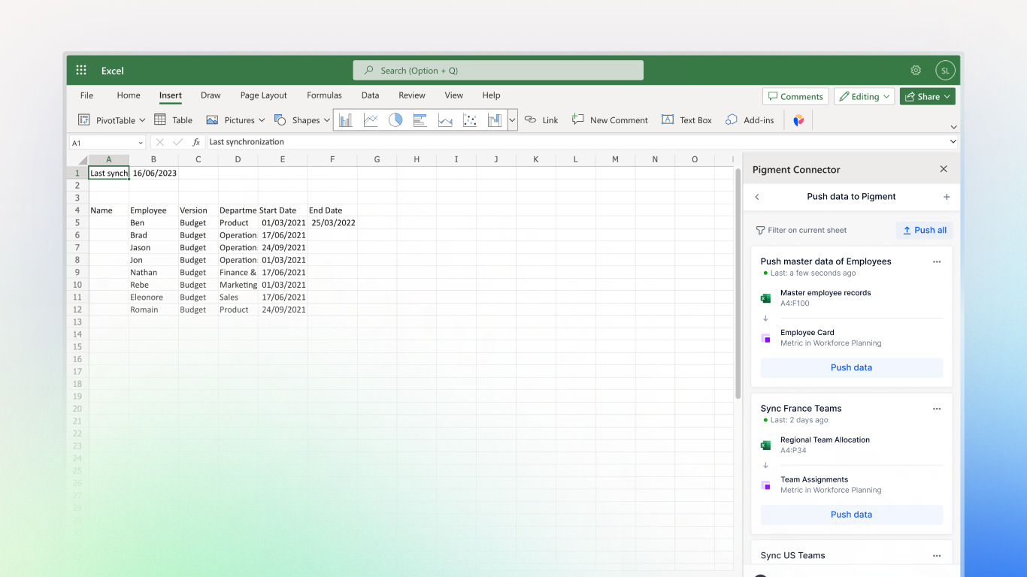Insert a Table from the ribbon
Viewport: 1027px width, 577px height.
[174, 120]
